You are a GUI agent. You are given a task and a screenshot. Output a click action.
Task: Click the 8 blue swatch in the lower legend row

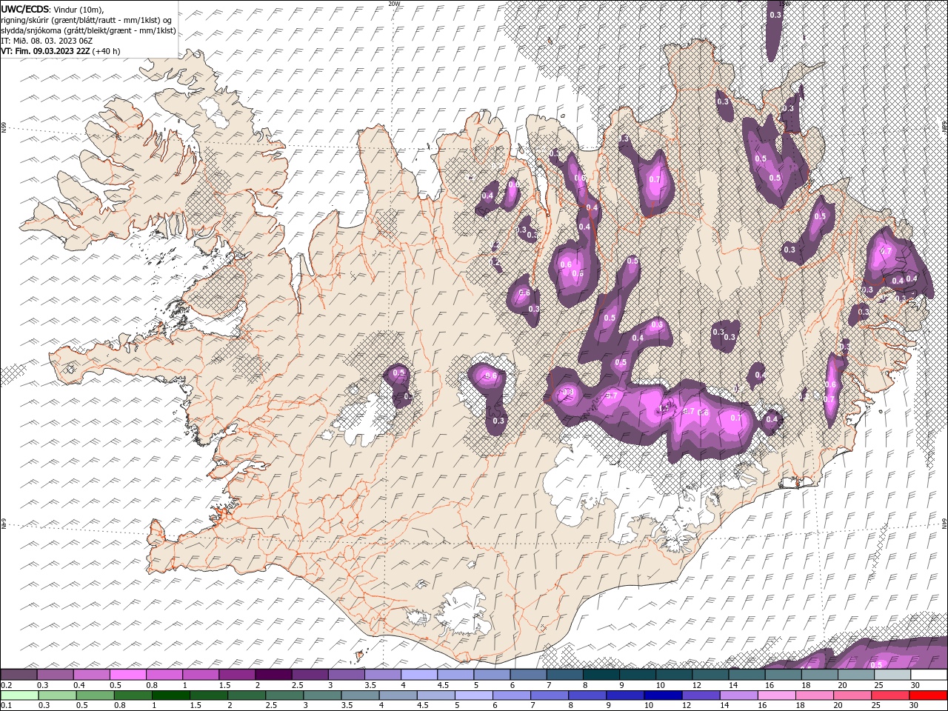click(x=586, y=695)
